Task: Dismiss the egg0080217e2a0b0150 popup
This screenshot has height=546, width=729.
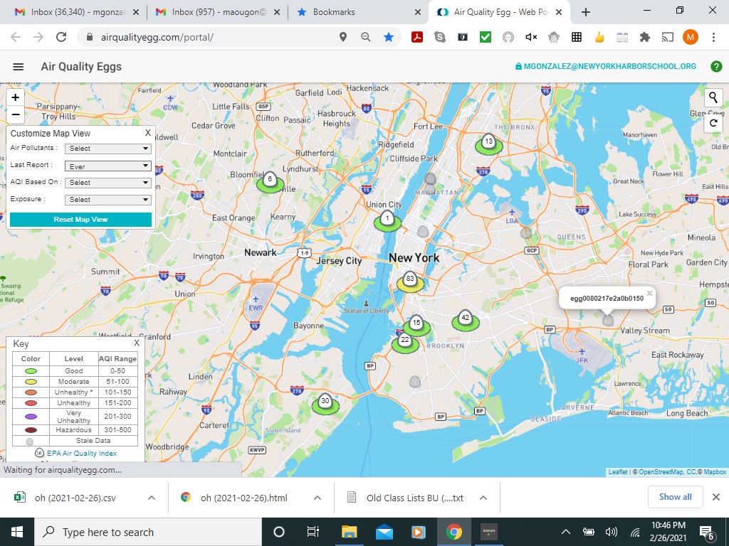Action: [649, 293]
